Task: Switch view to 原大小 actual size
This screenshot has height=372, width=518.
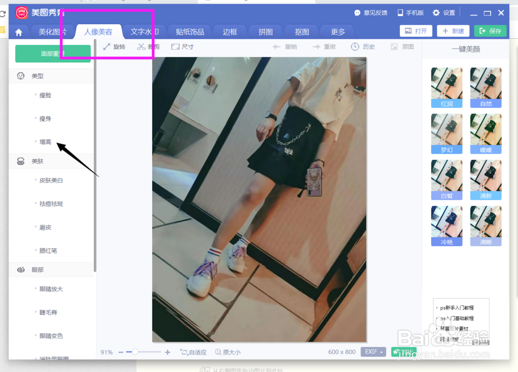Action: click(x=227, y=352)
